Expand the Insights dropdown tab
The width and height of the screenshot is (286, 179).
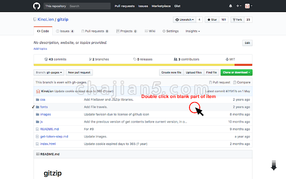click(x=193, y=31)
